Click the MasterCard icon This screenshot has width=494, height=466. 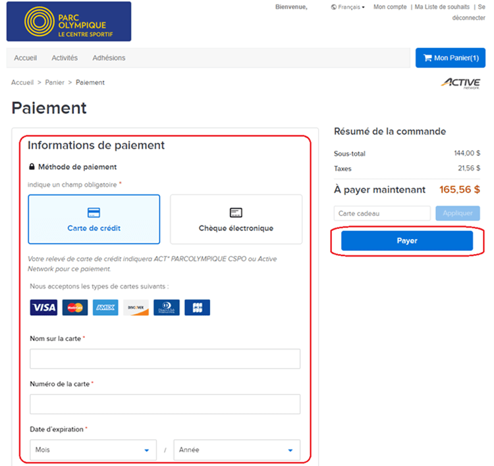[74, 307]
